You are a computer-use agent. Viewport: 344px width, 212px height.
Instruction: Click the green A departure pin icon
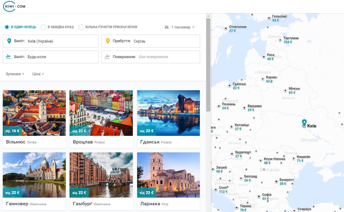[9, 41]
